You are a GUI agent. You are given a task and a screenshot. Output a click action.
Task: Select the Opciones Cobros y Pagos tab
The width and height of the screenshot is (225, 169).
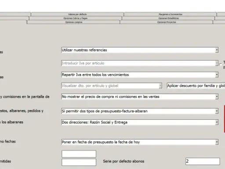pyautogui.click(x=76, y=18)
